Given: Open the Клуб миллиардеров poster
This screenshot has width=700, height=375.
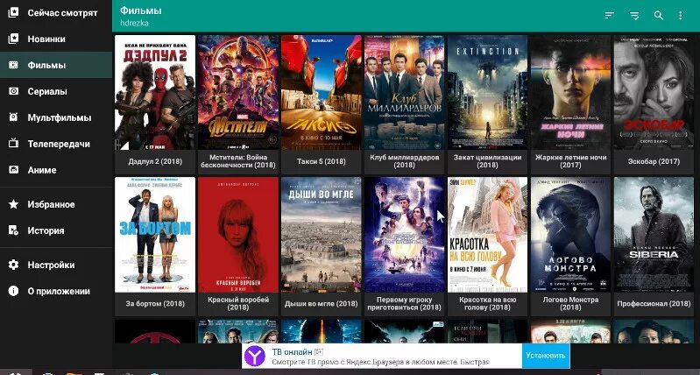Looking at the screenshot, I should pos(405,92).
